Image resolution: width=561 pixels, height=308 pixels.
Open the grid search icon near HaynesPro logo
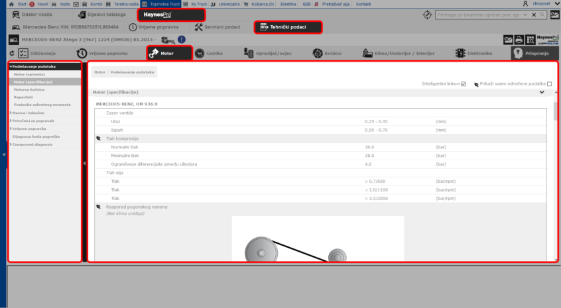530,40
